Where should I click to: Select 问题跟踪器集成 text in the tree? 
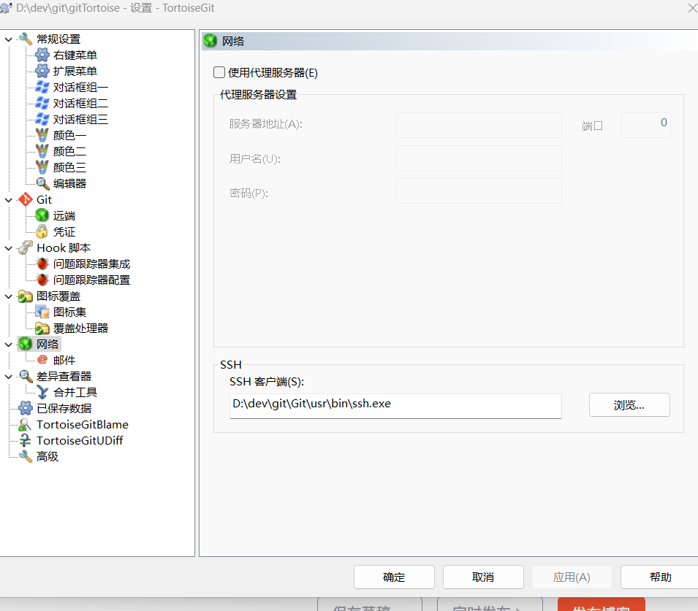point(91,264)
